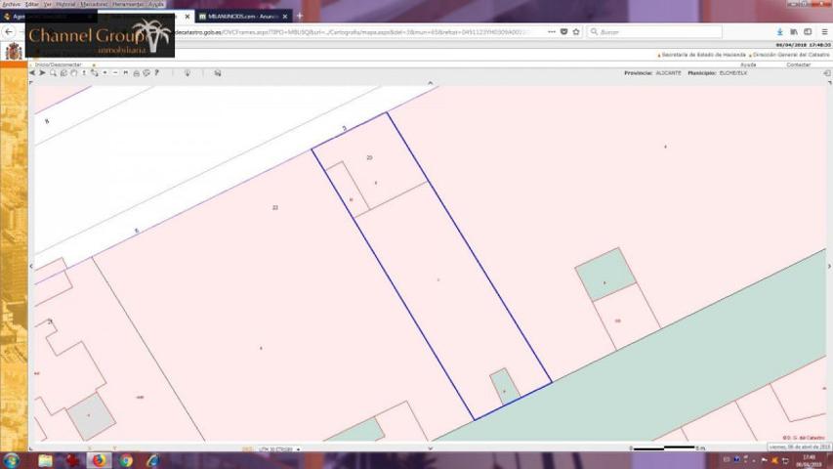Click the print map icon
The height and width of the screenshot is (469, 833).
tap(136, 73)
